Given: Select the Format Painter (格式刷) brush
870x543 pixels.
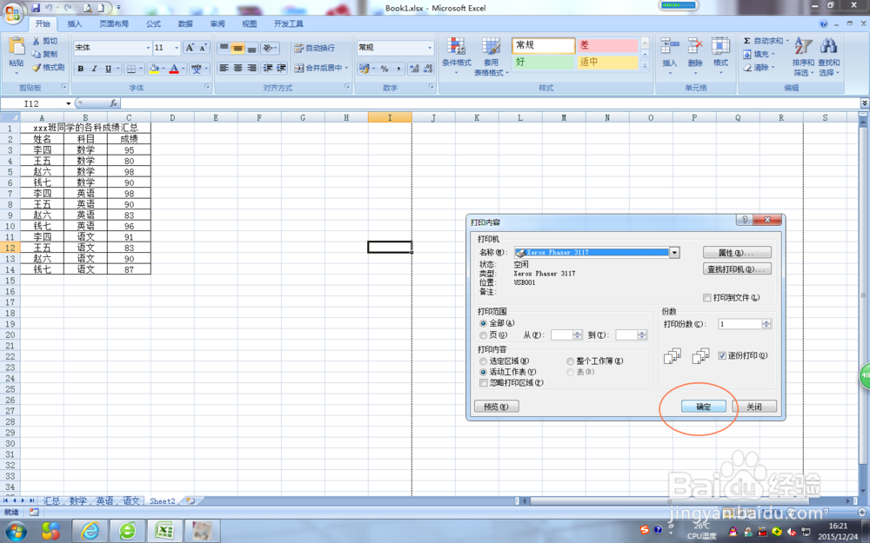Looking at the screenshot, I should click(x=37, y=68).
